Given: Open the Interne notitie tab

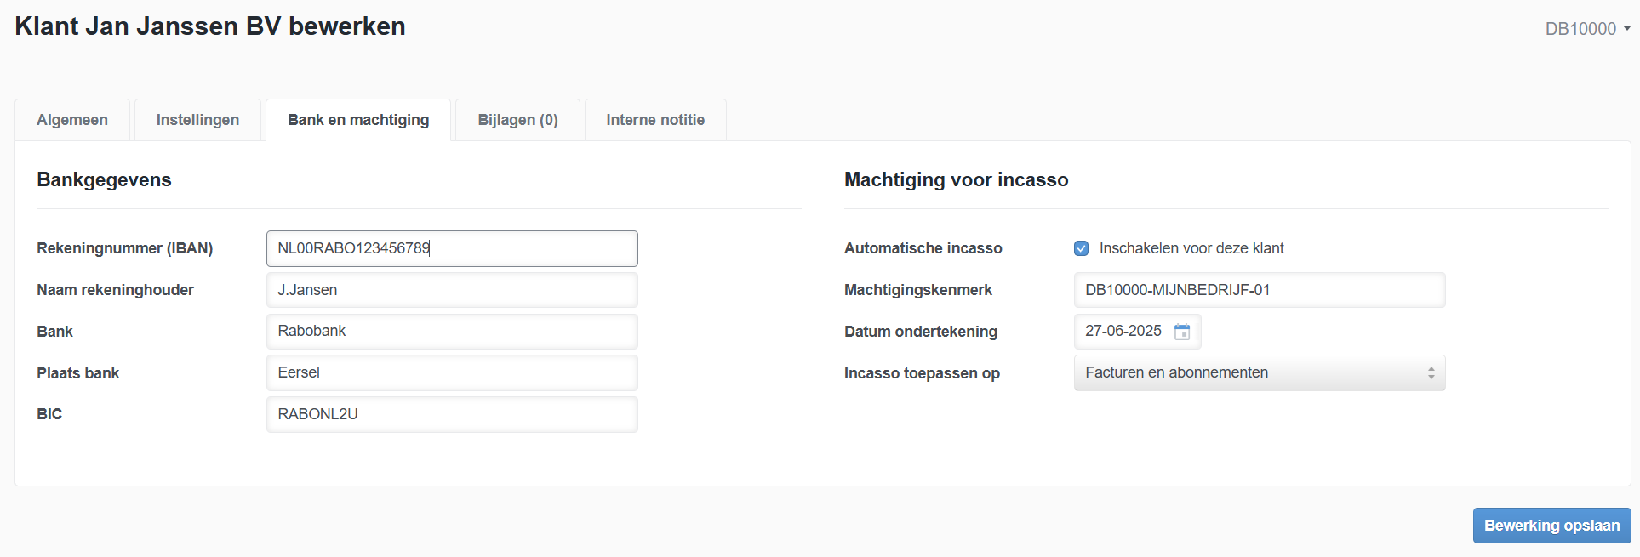Looking at the screenshot, I should [x=655, y=120].
